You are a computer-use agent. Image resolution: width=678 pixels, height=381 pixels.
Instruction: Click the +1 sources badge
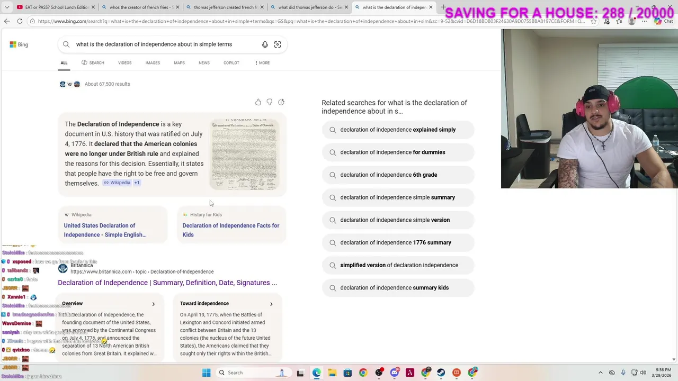137,183
